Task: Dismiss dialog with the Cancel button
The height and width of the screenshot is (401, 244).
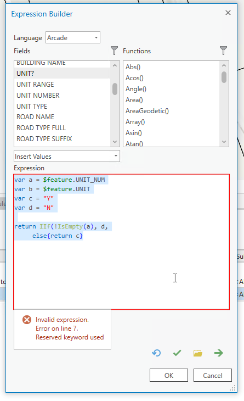Action: (213, 375)
